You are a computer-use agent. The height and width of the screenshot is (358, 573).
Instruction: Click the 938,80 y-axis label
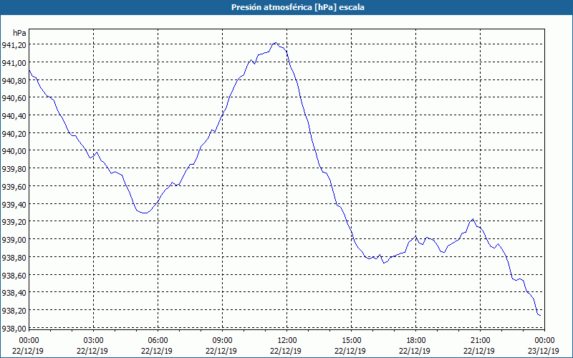click(x=14, y=258)
